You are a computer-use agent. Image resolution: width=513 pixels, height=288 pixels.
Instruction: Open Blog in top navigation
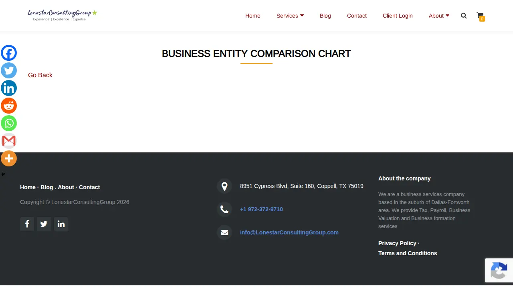coord(325,16)
